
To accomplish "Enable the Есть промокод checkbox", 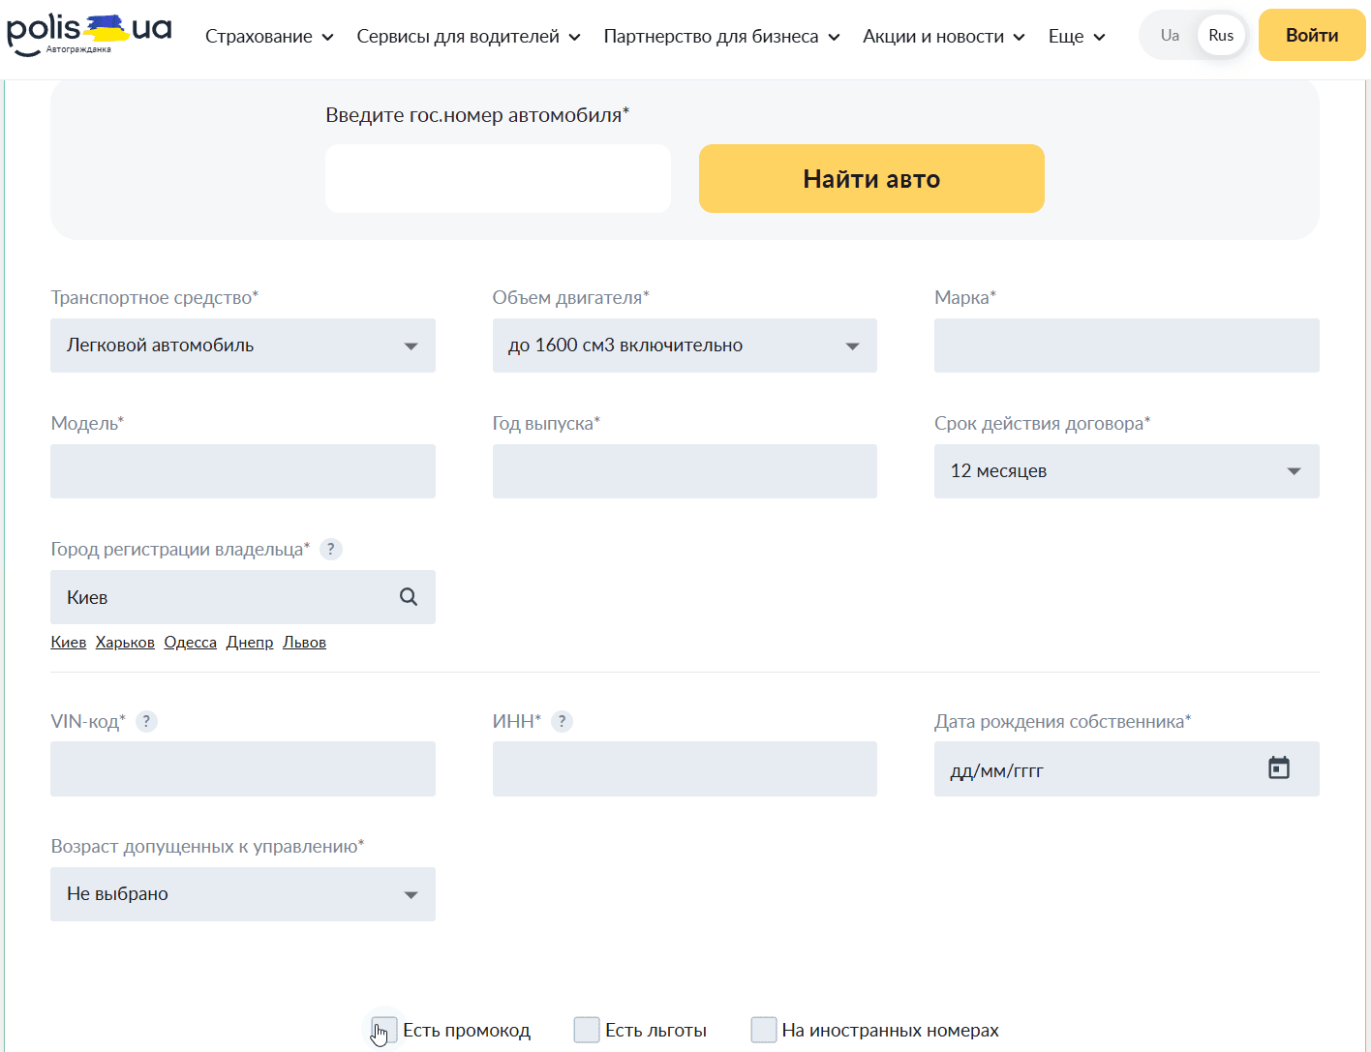I will tap(382, 1030).
